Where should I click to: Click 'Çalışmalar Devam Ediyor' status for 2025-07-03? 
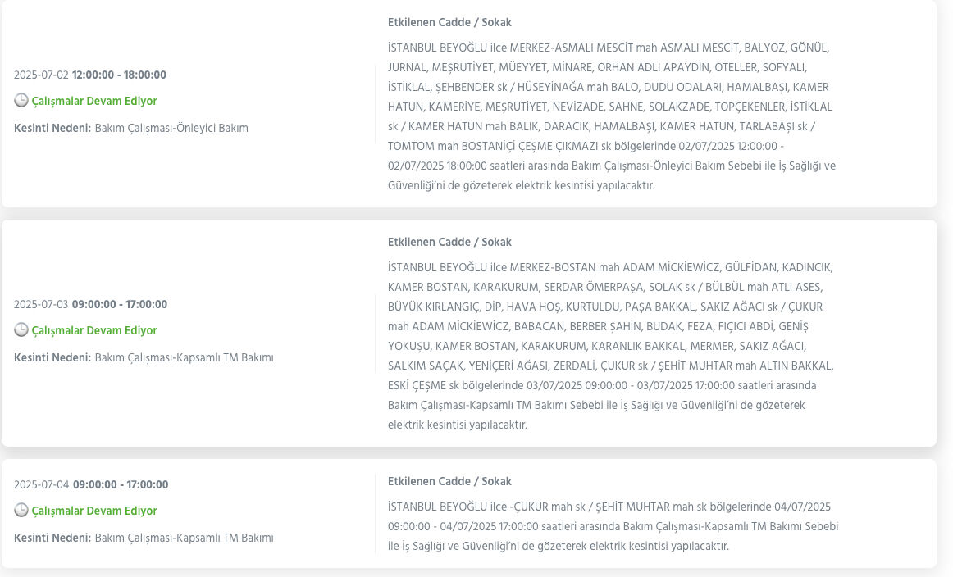tap(94, 331)
